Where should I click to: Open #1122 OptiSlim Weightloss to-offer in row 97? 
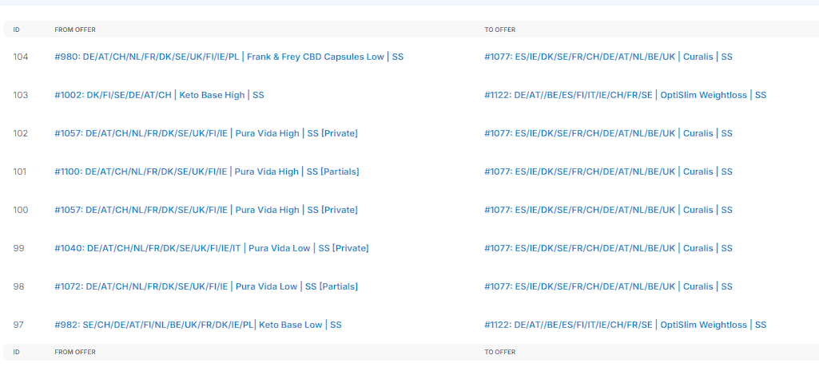click(x=625, y=325)
